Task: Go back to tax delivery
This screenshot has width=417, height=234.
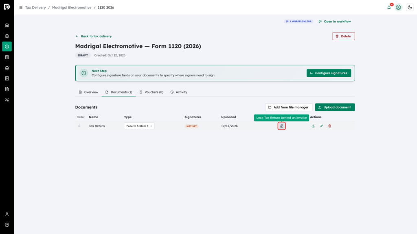Action: coord(94,36)
